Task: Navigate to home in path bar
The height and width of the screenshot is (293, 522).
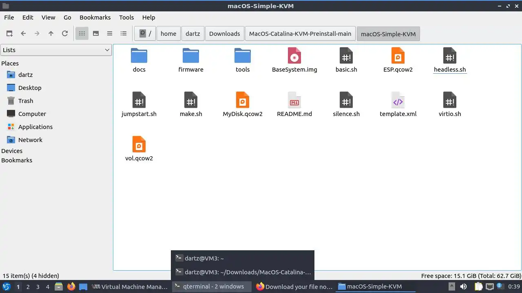Action: point(168,34)
